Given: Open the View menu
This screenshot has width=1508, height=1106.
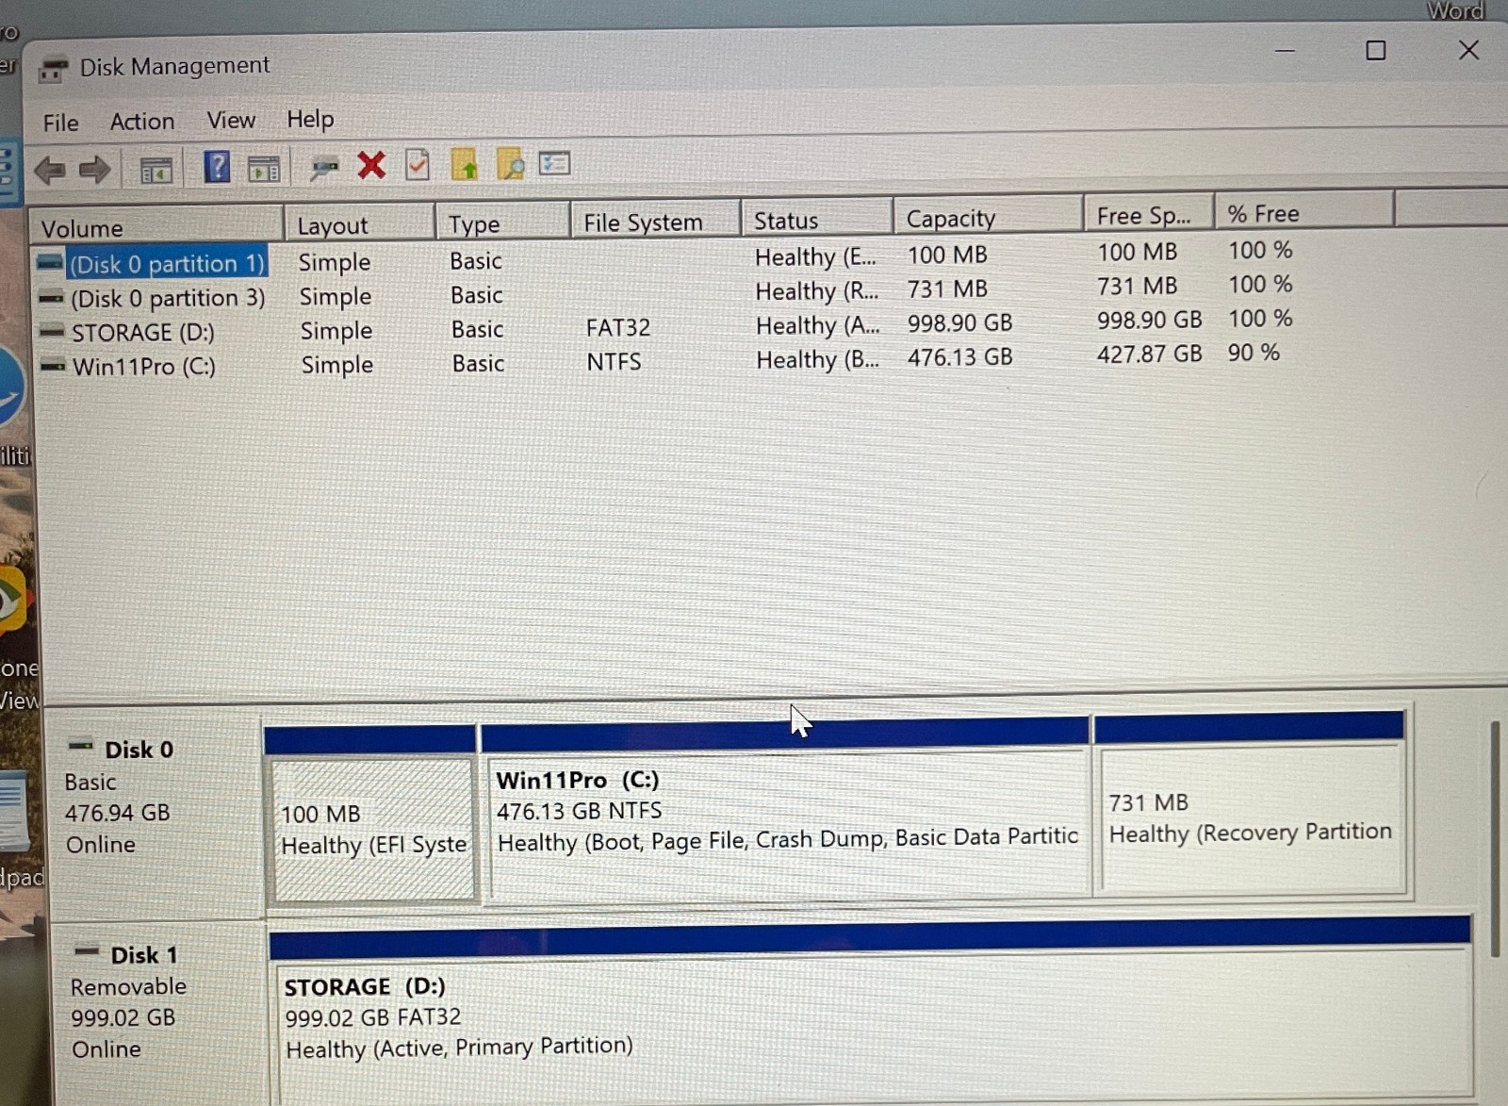Looking at the screenshot, I should (x=231, y=120).
